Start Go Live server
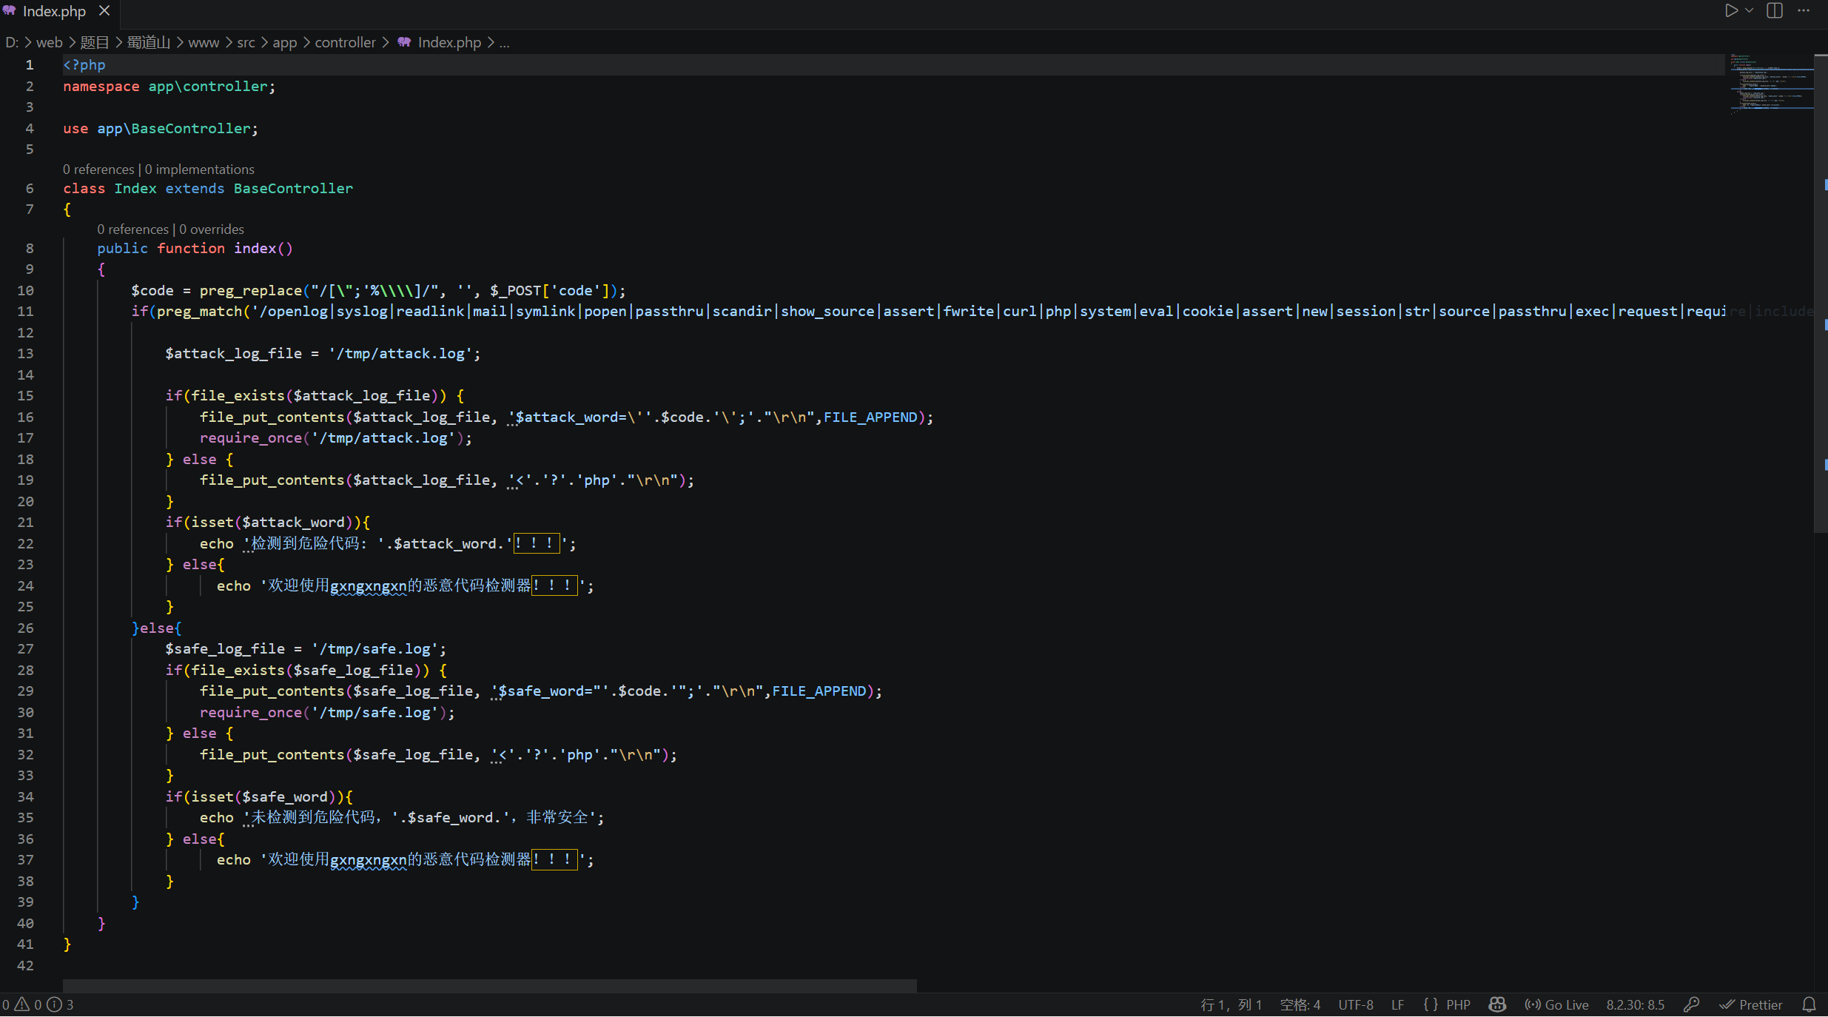 [x=1557, y=1004]
